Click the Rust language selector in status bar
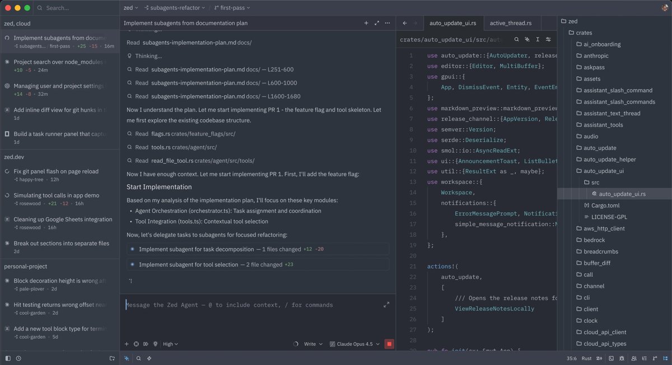Screen dimensions: 672x365 click(586, 358)
